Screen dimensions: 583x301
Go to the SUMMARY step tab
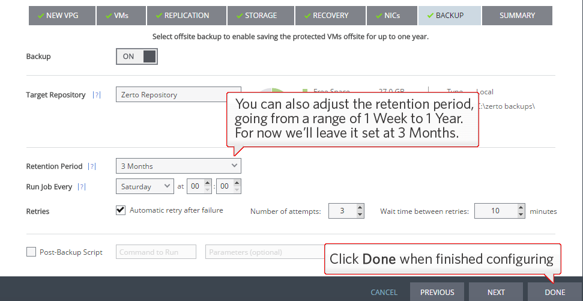coord(517,16)
